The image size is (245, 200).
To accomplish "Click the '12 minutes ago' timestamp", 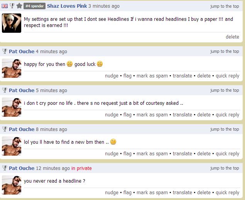I will pos(53,168).
